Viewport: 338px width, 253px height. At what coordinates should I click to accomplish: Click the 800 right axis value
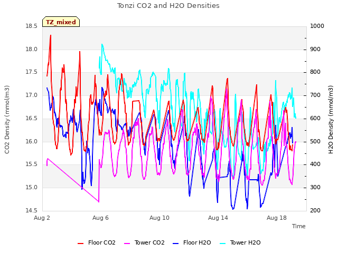(315, 72)
